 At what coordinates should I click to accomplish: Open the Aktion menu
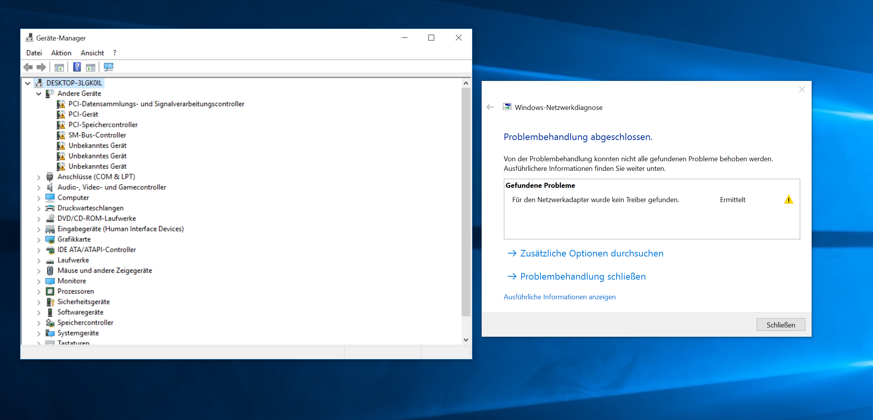[x=61, y=53]
